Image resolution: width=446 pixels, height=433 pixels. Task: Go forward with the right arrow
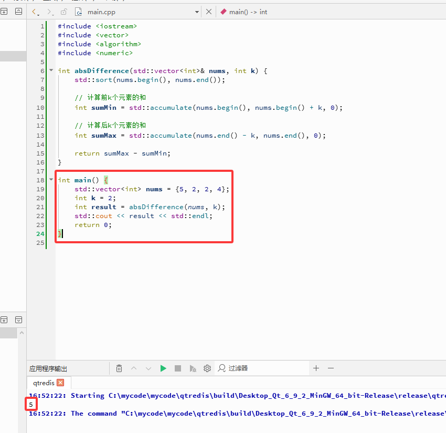49,12
